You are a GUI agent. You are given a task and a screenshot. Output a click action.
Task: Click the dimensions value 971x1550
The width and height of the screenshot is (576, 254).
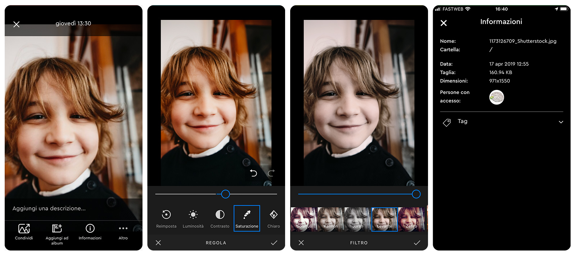click(x=500, y=81)
